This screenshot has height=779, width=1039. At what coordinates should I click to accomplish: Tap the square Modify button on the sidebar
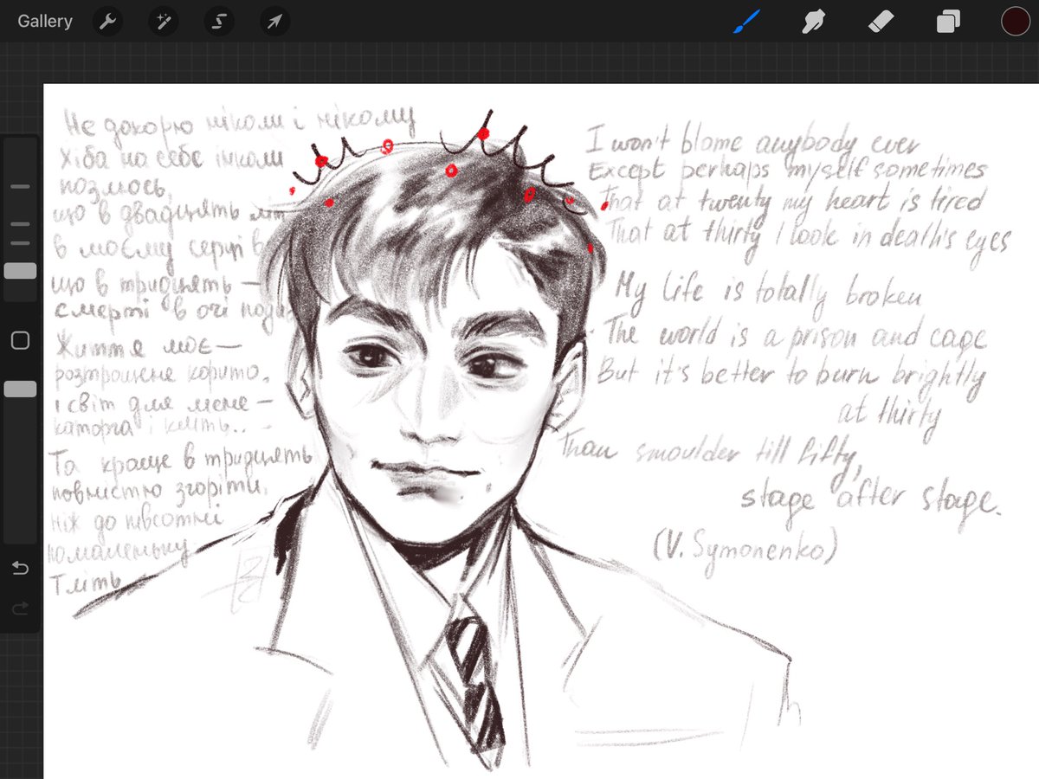click(x=20, y=340)
